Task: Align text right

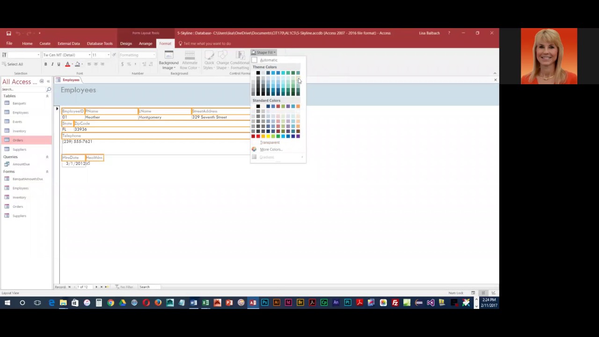Action: coord(102,64)
